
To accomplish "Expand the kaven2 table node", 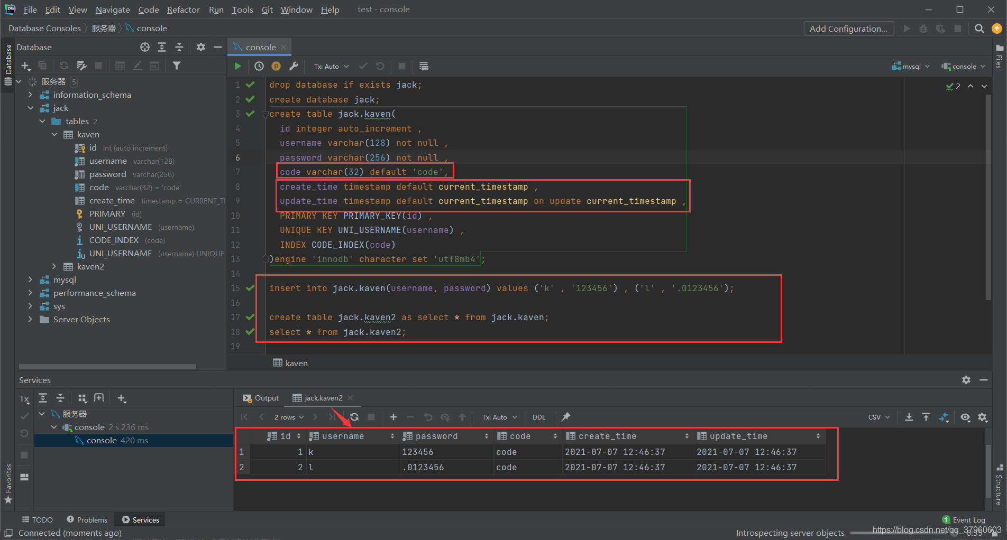I will (54, 266).
